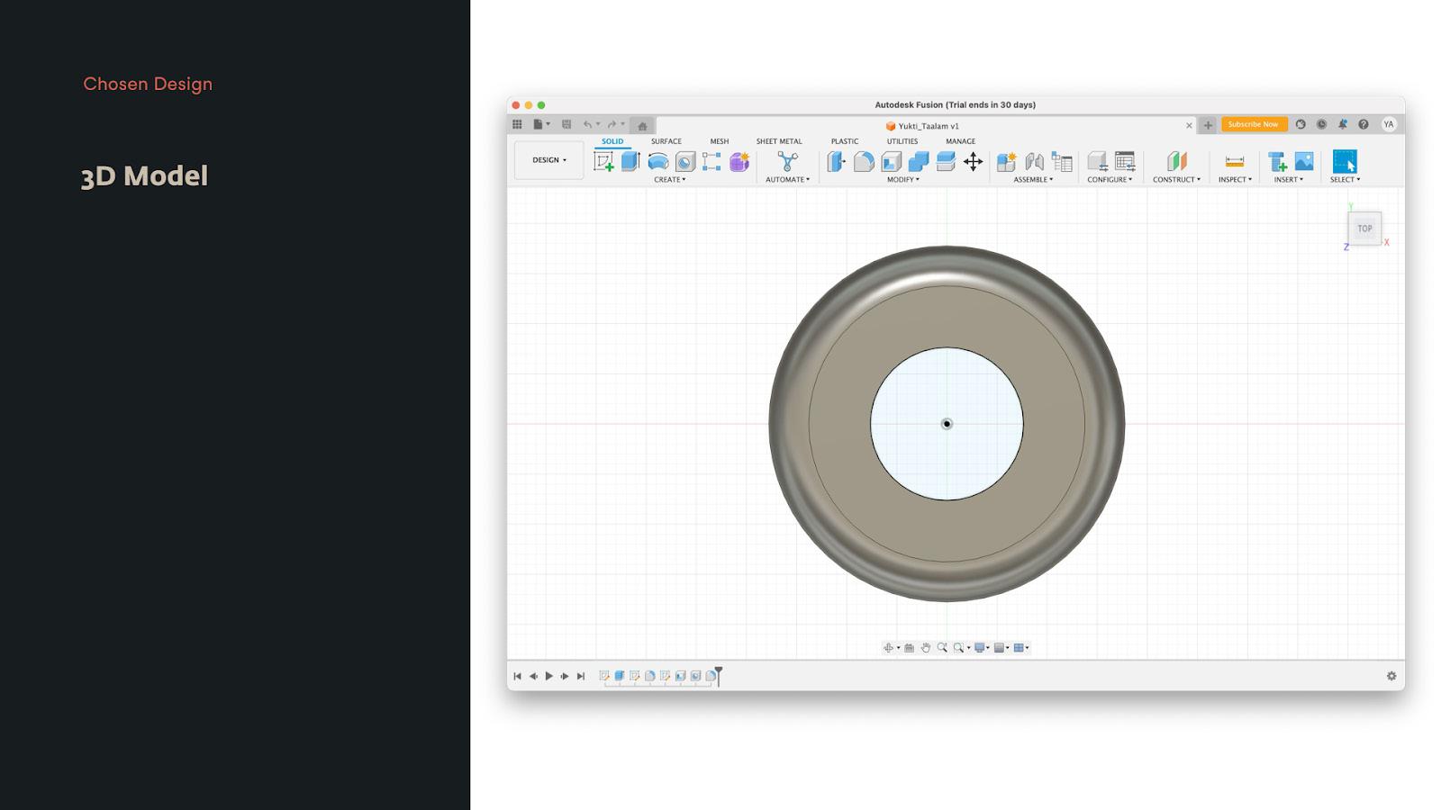Open the File menu dropdown
The width and height of the screenshot is (1441, 810).
coord(541,124)
